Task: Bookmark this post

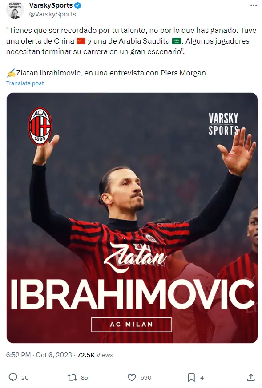Action: click(x=191, y=377)
